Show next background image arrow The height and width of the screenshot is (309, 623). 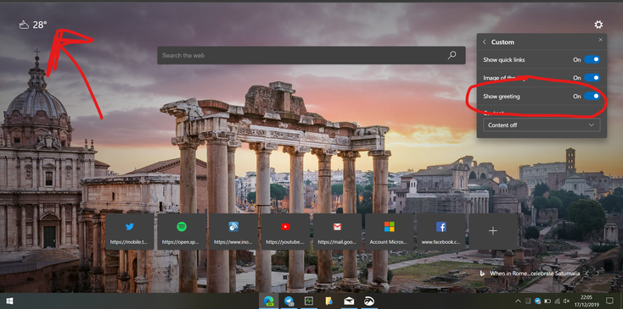pyautogui.click(x=598, y=273)
